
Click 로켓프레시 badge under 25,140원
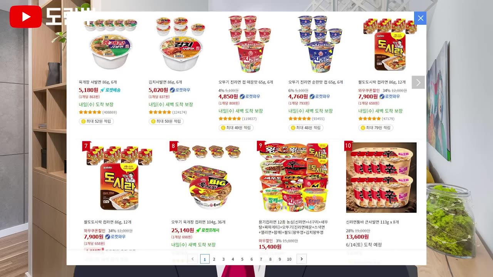tap(207, 230)
